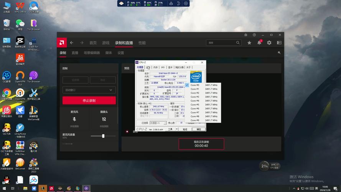
Task: Toggle the microphone mute icon
Action: (x=74, y=119)
